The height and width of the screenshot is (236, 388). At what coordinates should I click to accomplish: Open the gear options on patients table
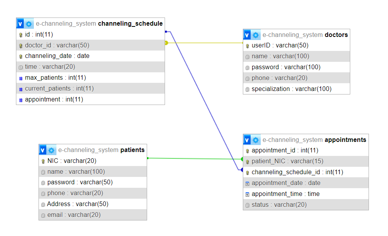[52, 150]
